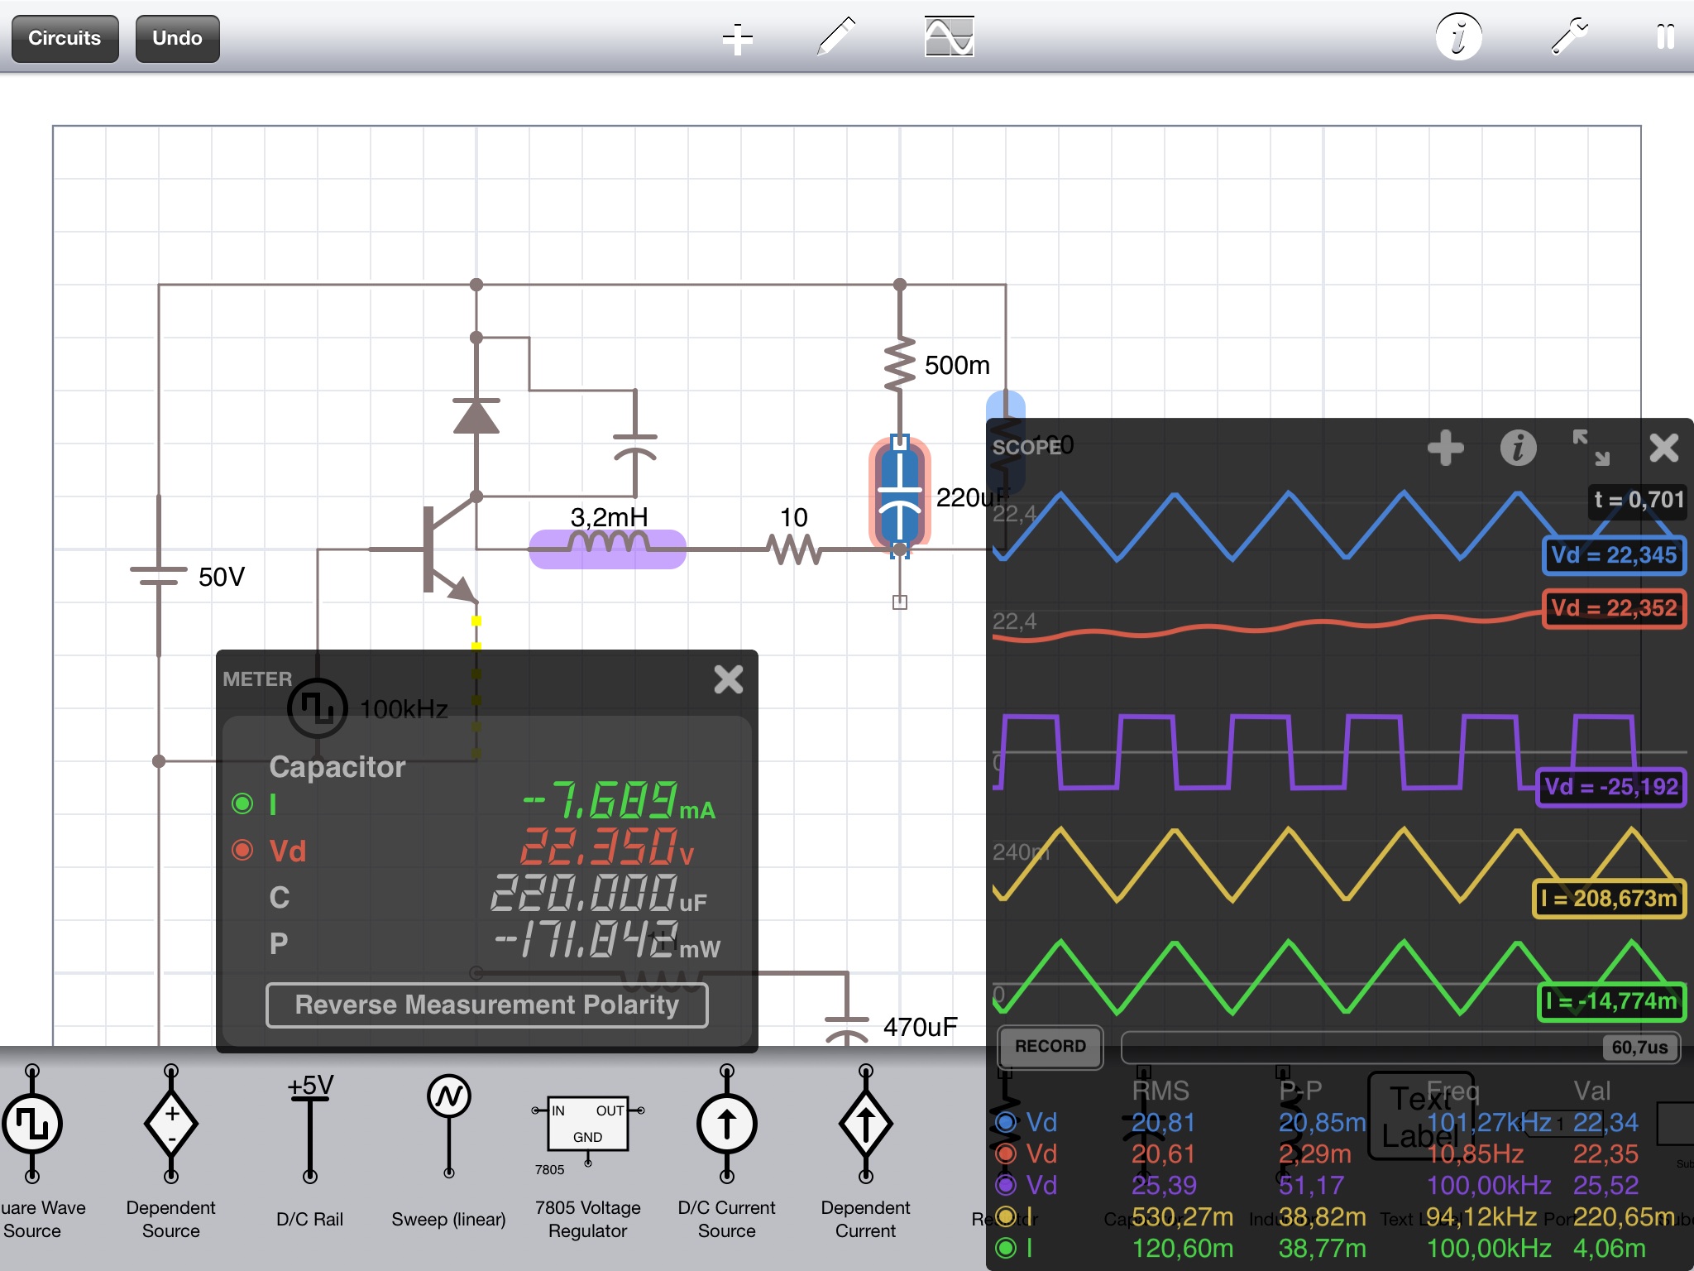
Task: Toggle yellow I trace visibility
Action: coord(1006,1216)
